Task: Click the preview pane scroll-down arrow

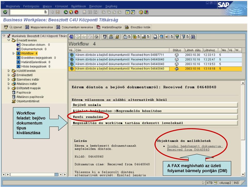Action: click(243, 175)
